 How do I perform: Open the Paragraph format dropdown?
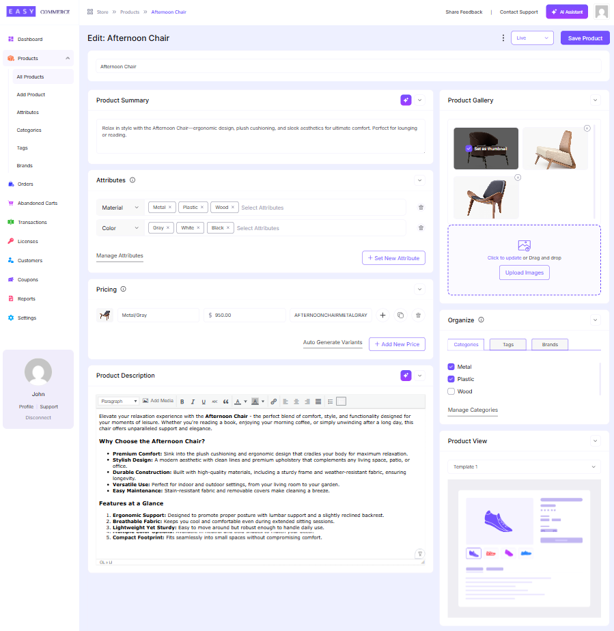(119, 402)
